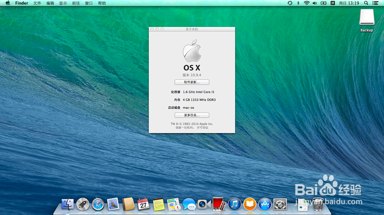Viewport: 384px width, 215px height.
Task: Open Photo Booth icon in Dock
Action: point(219,204)
